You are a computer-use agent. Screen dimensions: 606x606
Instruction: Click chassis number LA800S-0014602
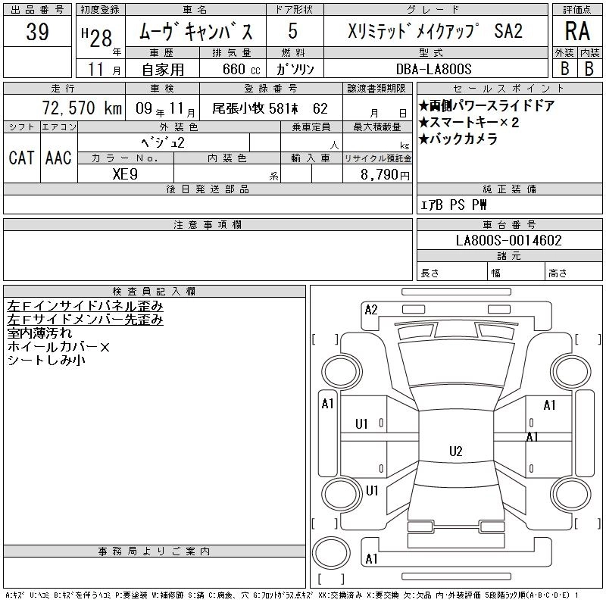[x=508, y=240]
